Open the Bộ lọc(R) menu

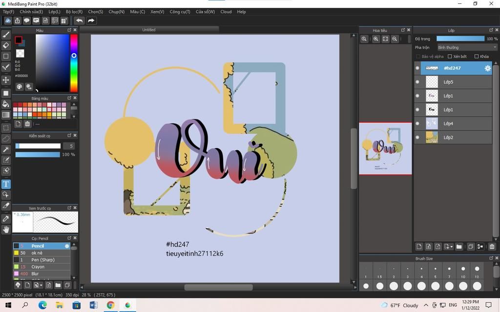pos(74,12)
